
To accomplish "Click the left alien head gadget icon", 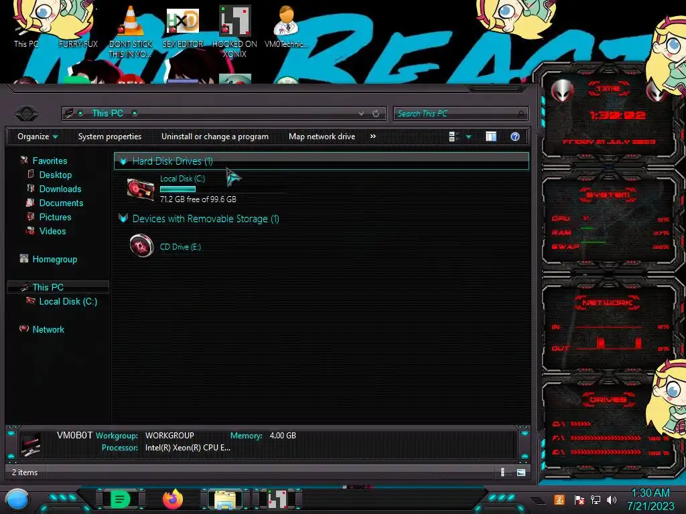I will (x=562, y=91).
